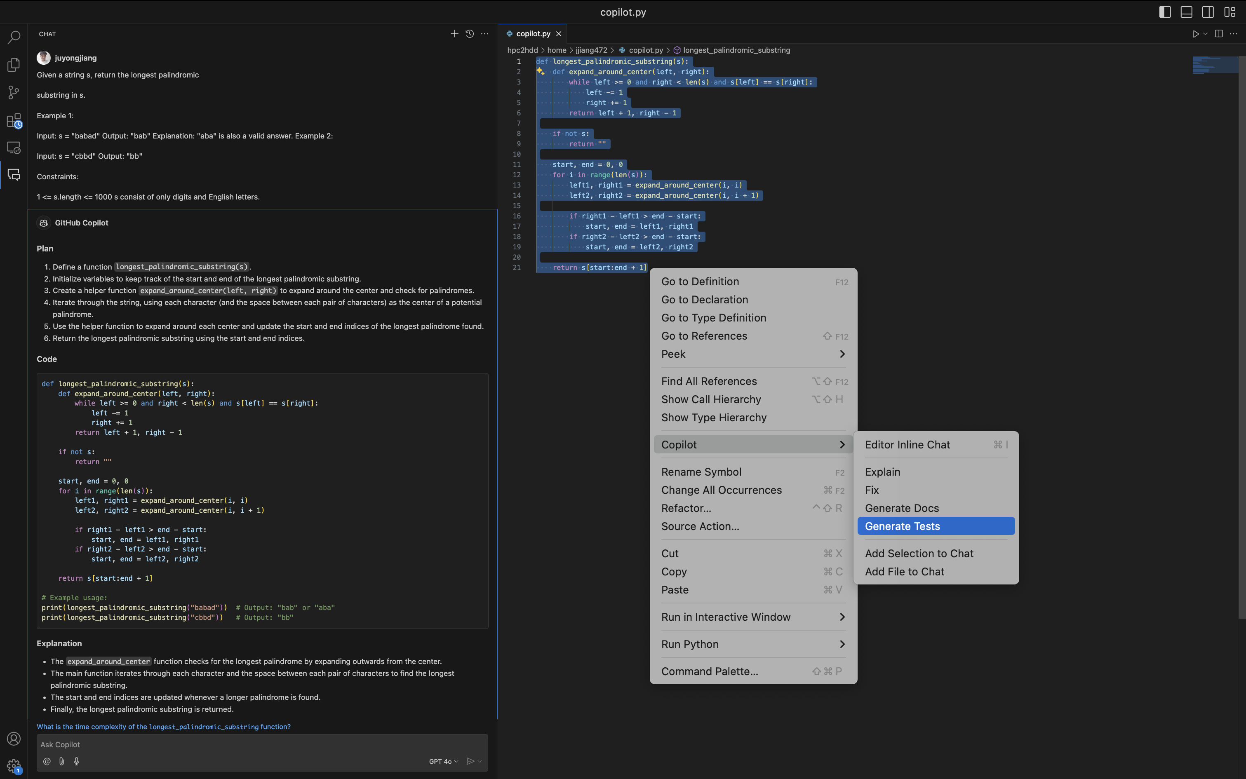Choose Copy from context menu
This screenshot has height=779, width=1246.
(753, 571)
